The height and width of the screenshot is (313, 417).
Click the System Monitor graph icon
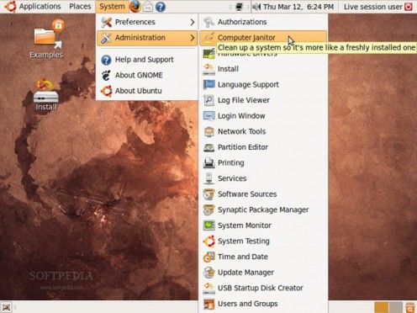[x=208, y=225]
